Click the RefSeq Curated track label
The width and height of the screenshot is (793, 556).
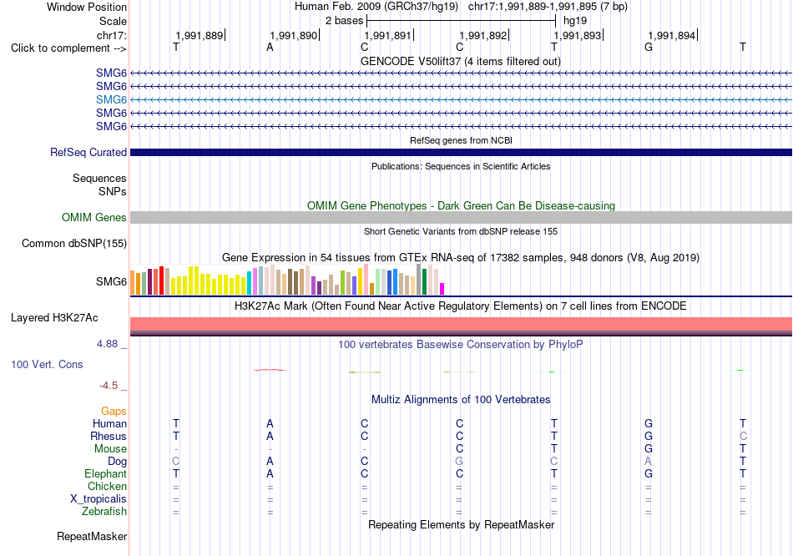click(88, 152)
